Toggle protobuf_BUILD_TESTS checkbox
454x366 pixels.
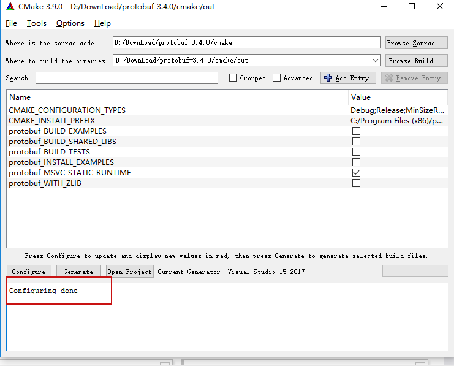(x=356, y=152)
